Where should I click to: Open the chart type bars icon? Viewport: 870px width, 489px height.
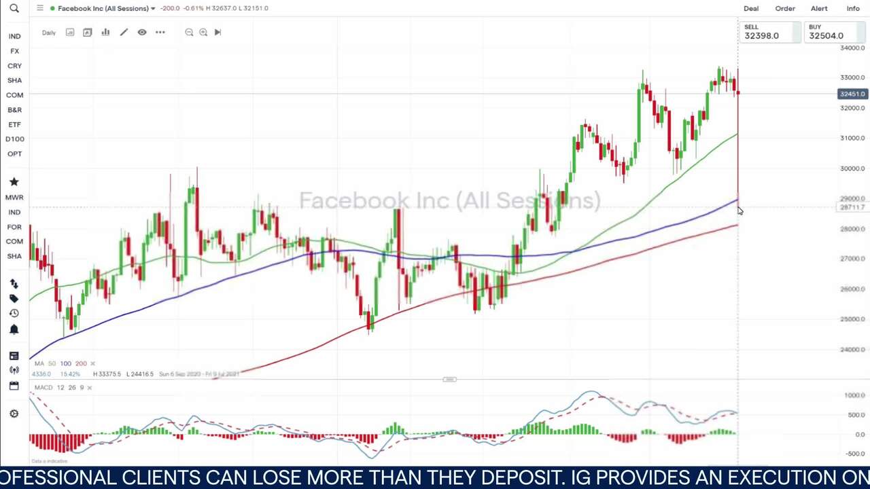pyautogui.click(x=105, y=33)
